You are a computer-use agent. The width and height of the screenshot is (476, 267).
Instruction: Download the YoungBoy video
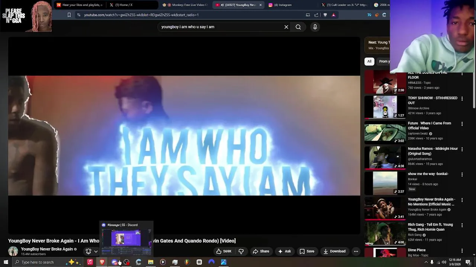tap(334, 251)
